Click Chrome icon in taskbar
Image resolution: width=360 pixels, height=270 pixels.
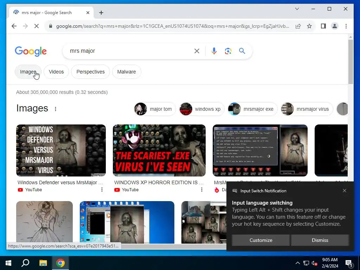pos(60,263)
